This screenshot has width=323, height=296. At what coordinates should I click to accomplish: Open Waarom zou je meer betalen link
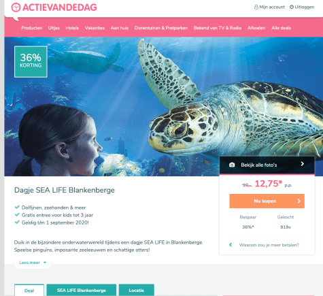tap(269, 245)
